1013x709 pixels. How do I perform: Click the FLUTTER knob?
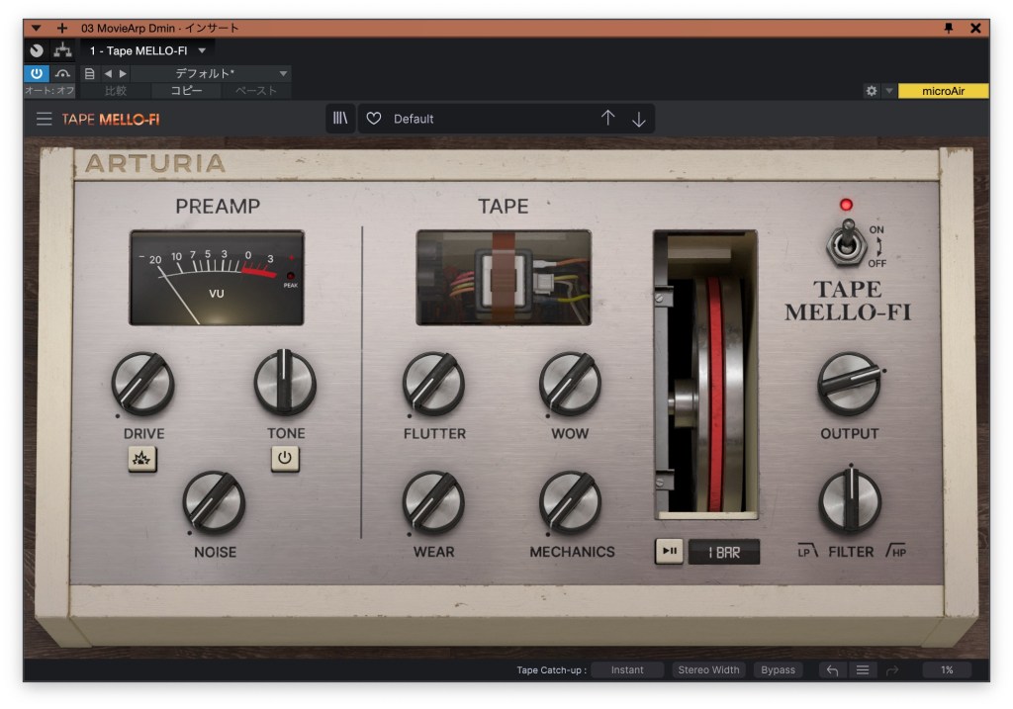click(x=433, y=384)
